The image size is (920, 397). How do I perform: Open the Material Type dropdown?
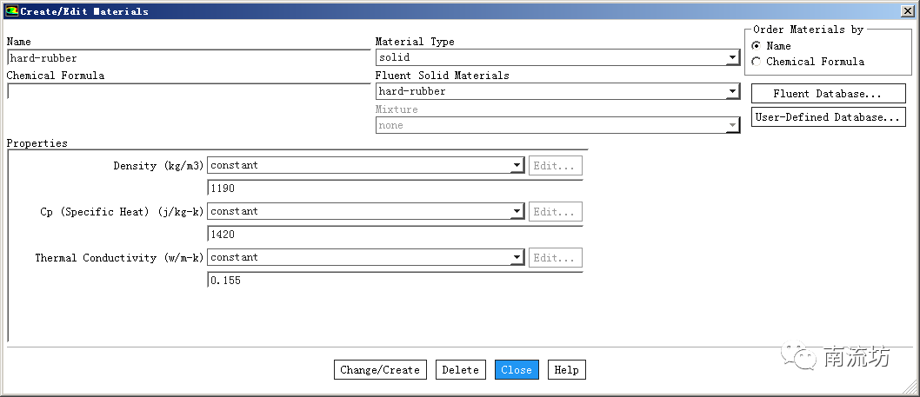(557, 57)
